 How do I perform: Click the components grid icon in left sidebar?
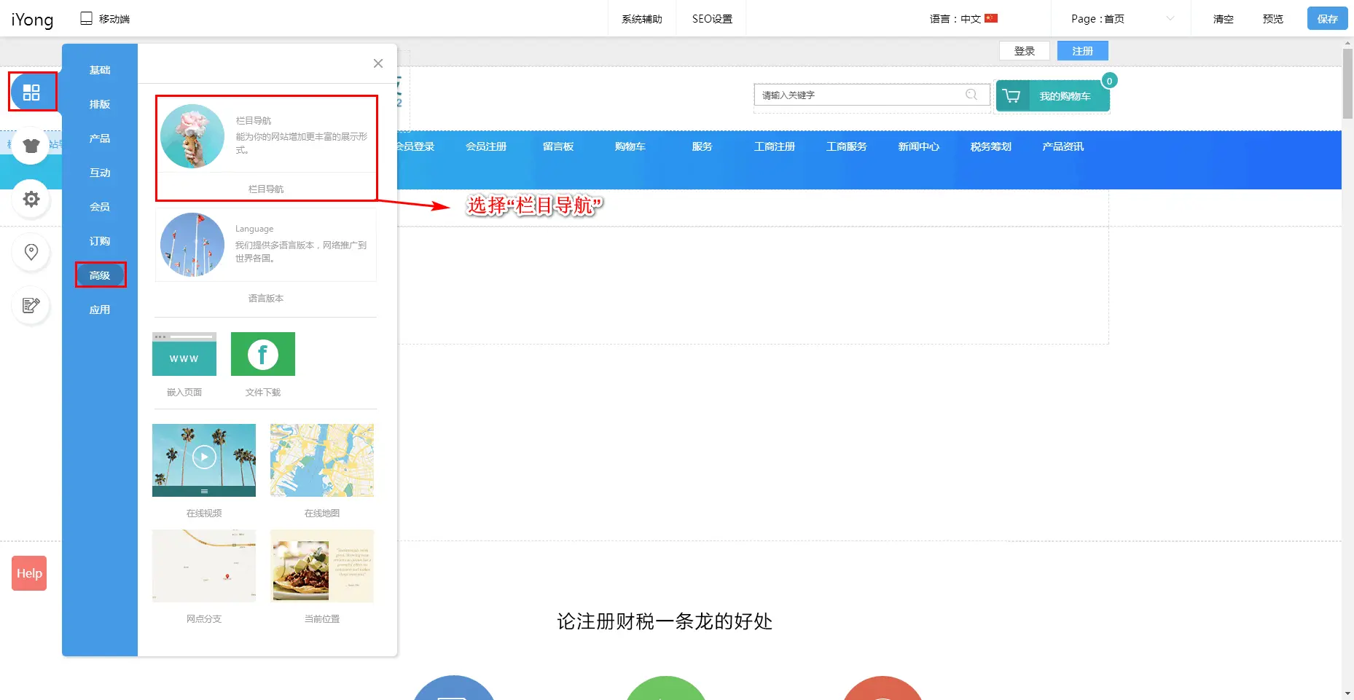31,93
